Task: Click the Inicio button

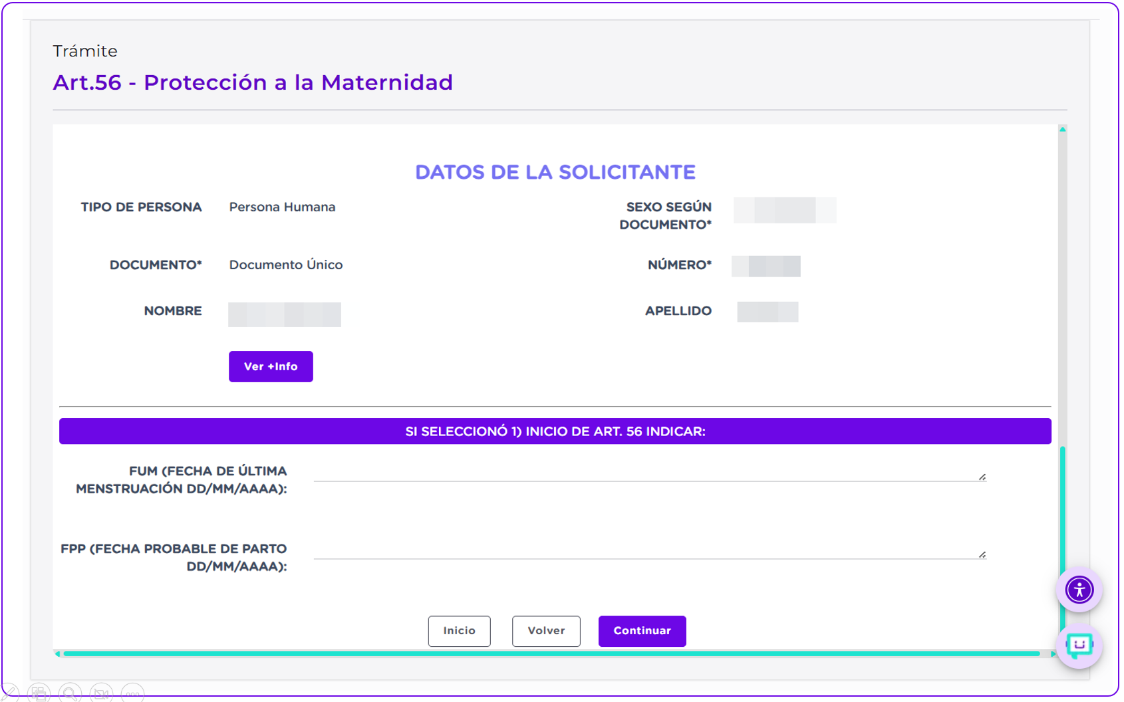Action: pyautogui.click(x=459, y=631)
